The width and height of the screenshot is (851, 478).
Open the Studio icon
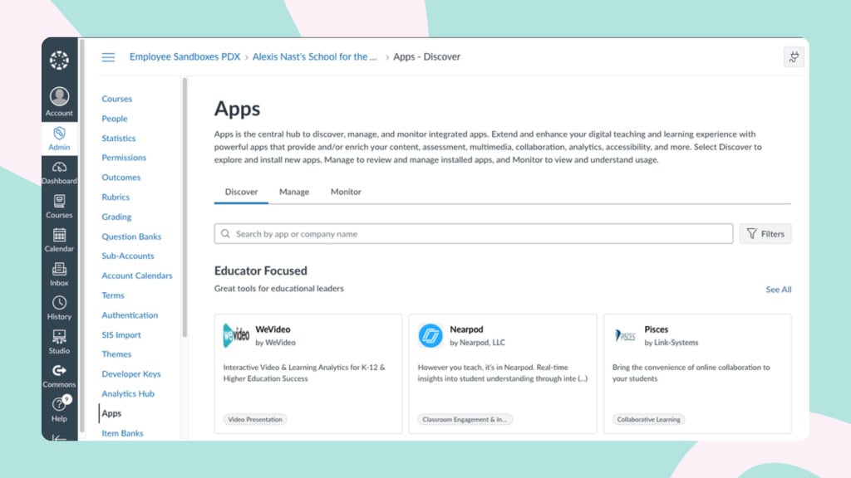59,339
